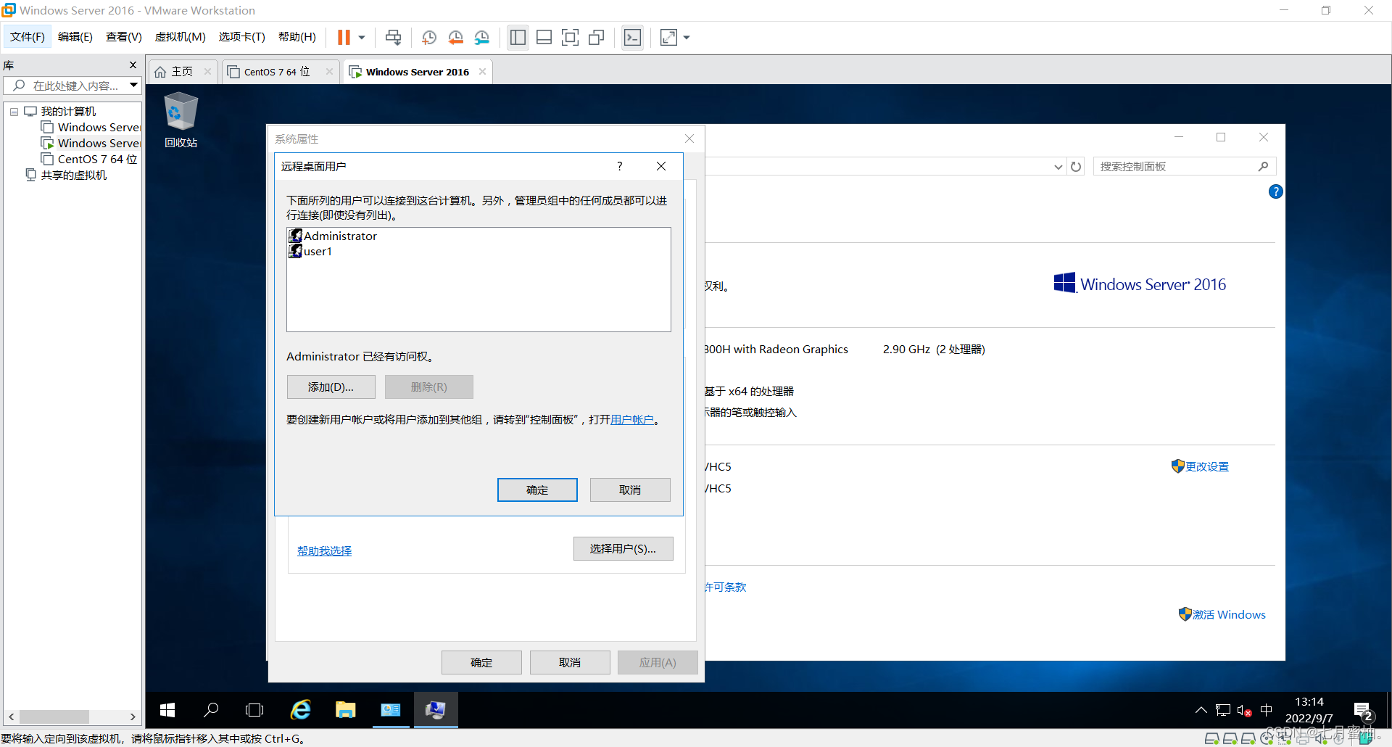Viewport: 1392px width, 747px height.
Task: Open the 虚拟机(M) menu
Action: (x=181, y=37)
